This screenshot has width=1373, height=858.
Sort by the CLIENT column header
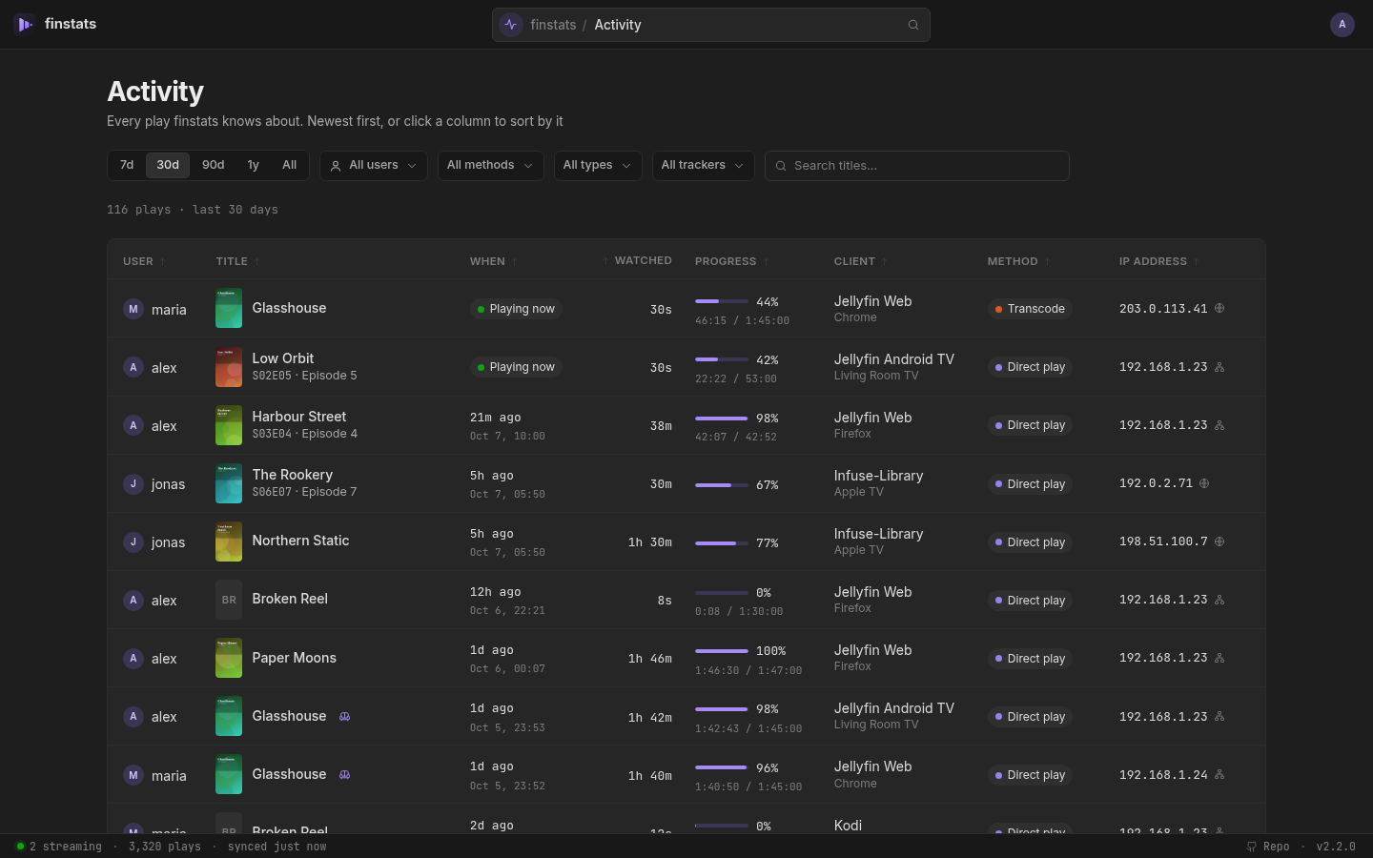pyautogui.click(x=860, y=261)
